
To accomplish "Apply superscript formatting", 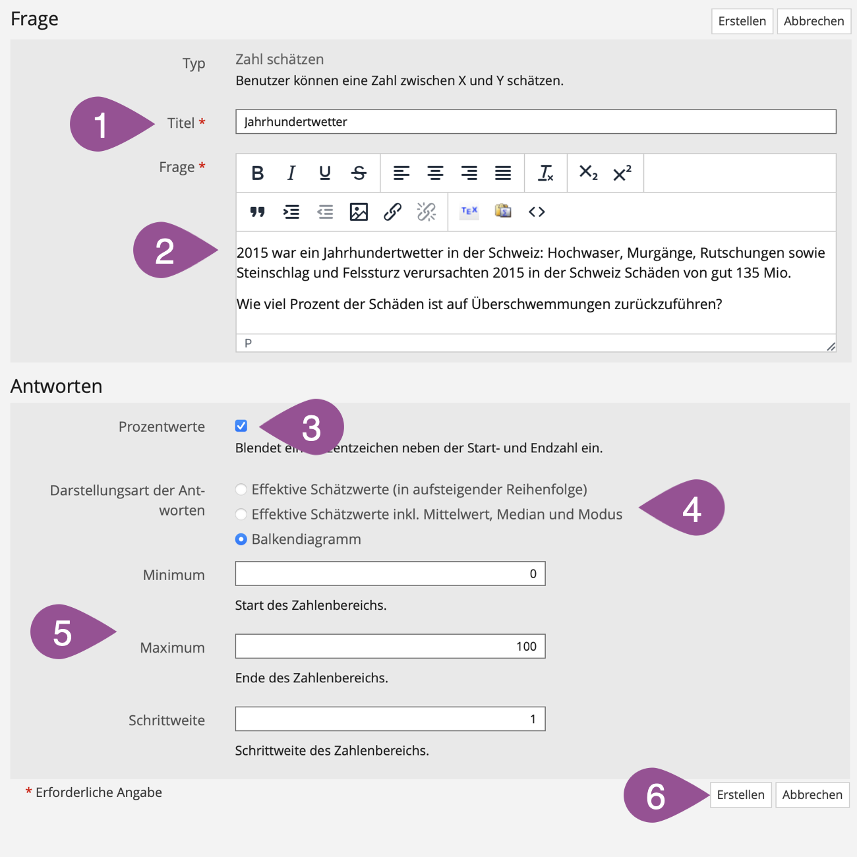I will 622,173.
